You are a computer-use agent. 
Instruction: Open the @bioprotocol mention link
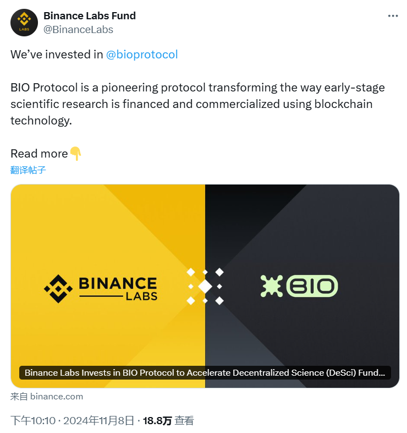click(142, 55)
